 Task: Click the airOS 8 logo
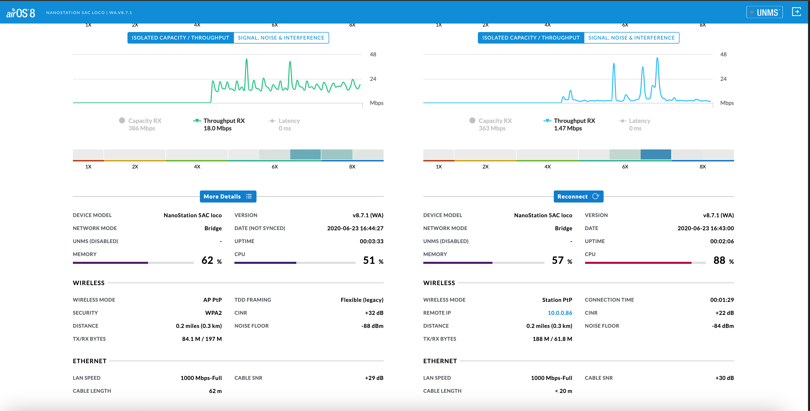point(21,13)
